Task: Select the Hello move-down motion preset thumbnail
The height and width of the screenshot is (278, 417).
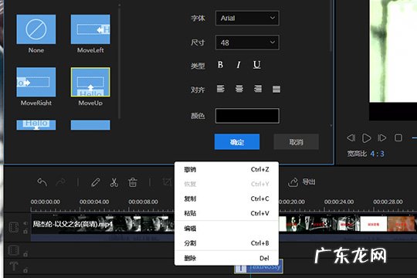Action: click(36, 125)
